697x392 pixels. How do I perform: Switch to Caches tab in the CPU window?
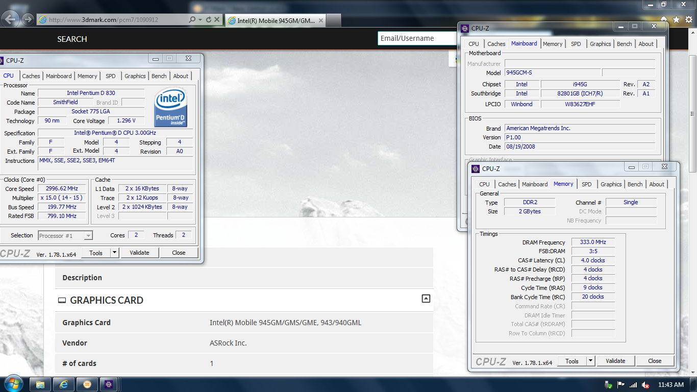(31, 76)
